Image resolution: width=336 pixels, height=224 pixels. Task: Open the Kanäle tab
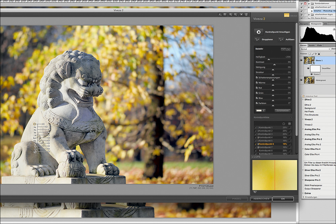click(311, 45)
